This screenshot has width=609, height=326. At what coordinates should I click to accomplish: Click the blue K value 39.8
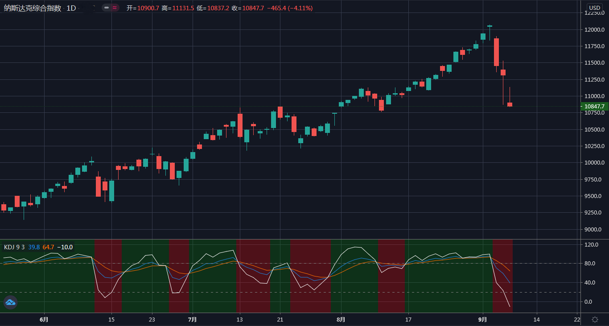tap(34, 247)
